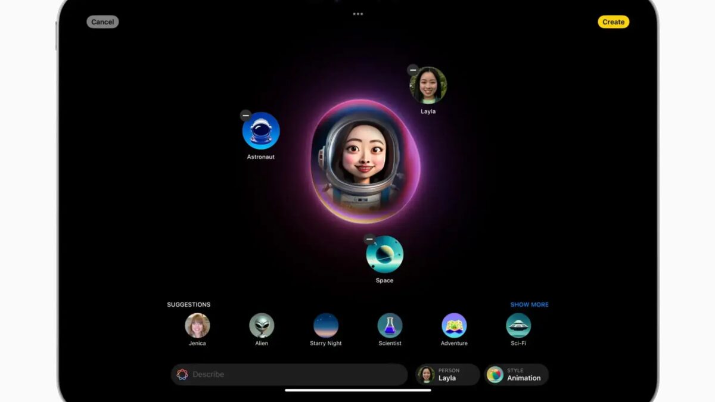Screen dimensions: 715x402
Task: Click the Describe text field
Action: coord(286,374)
